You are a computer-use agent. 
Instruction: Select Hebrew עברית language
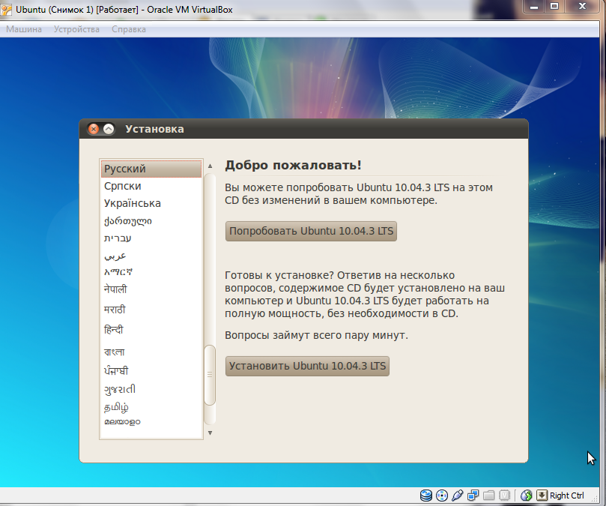click(x=151, y=238)
